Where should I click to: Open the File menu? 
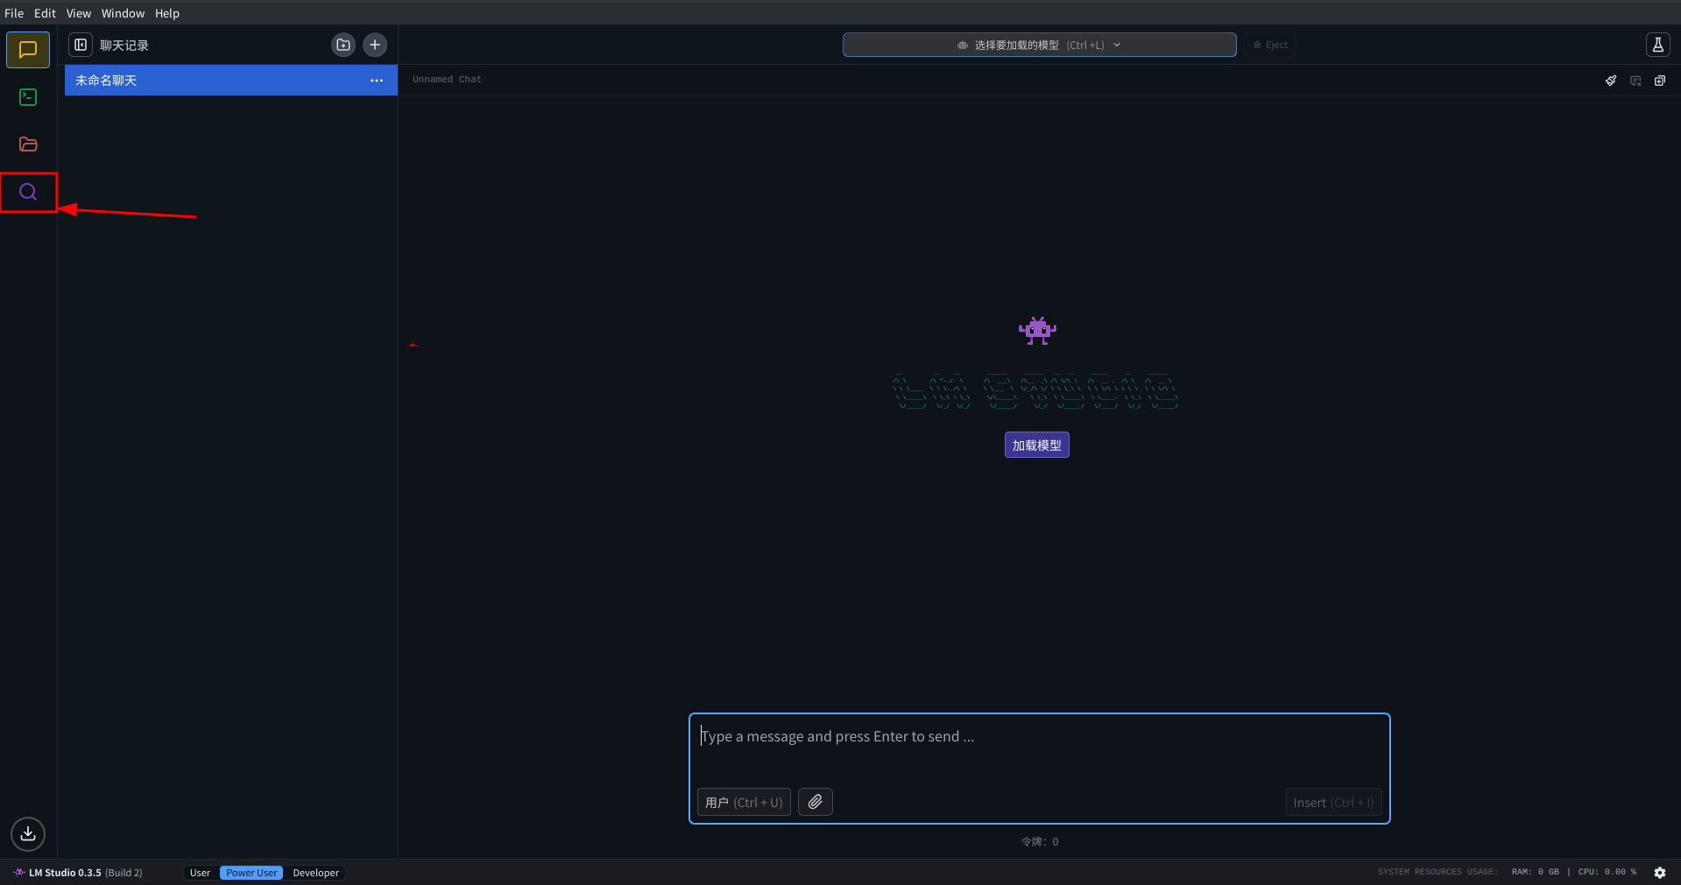(14, 13)
